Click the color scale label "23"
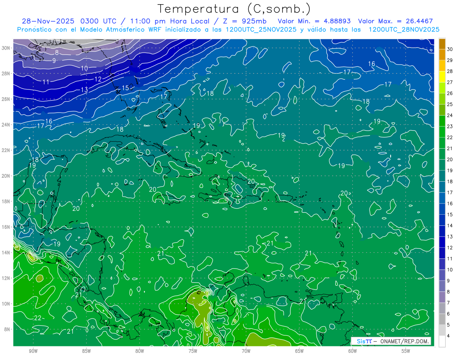 [x=450, y=126]
